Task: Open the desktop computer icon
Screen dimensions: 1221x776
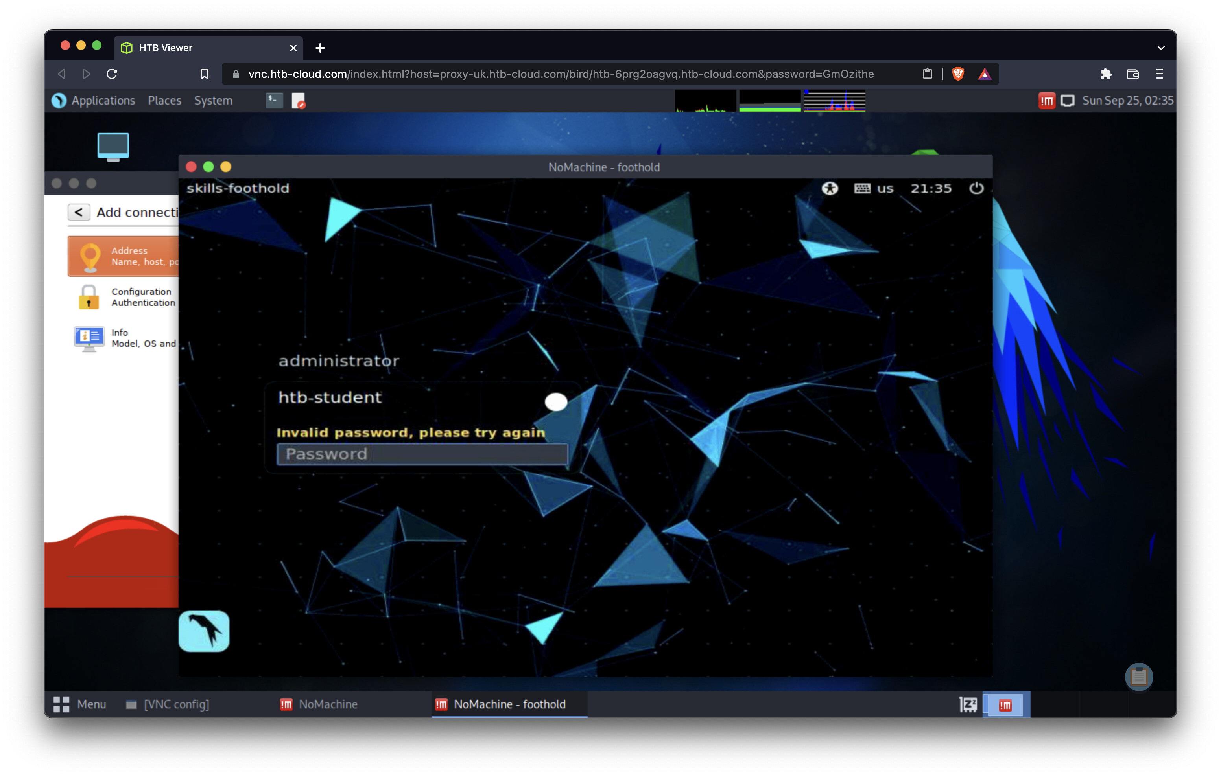Action: point(113,147)
